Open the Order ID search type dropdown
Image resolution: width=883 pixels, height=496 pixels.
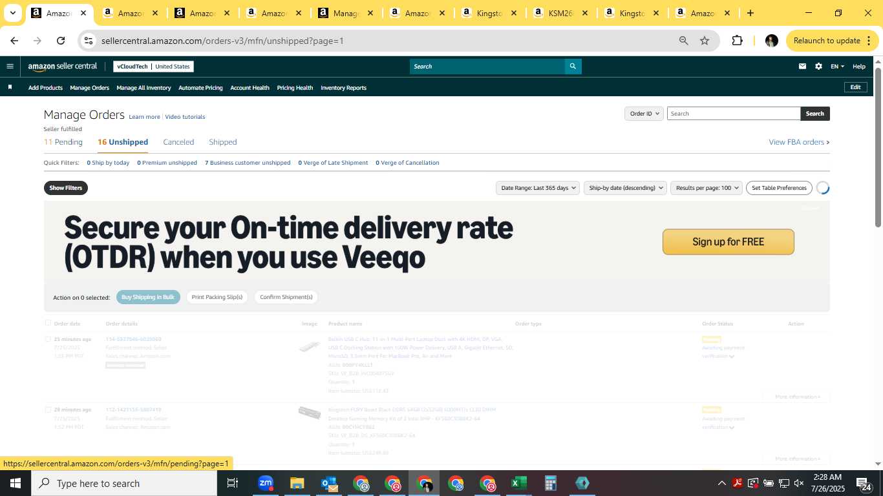click(x=644, y=114)
